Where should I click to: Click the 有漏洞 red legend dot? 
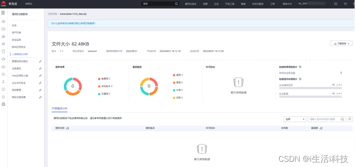[x=99, y=79]
